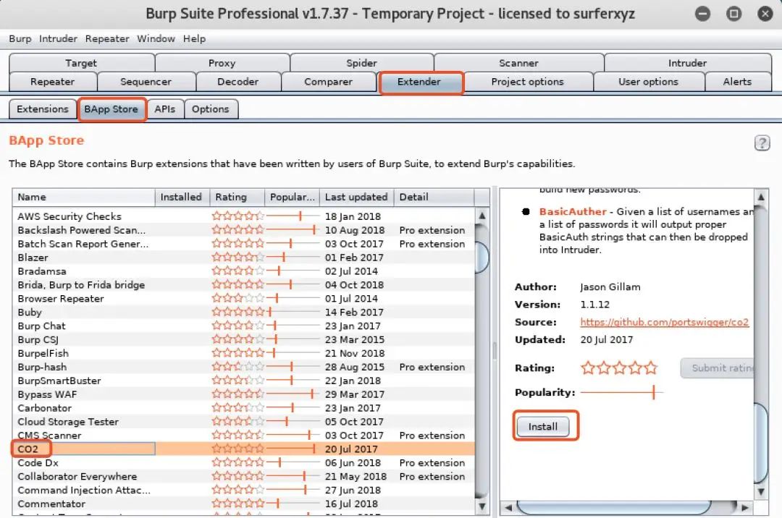
Task: Click scroll down arrow of detail panel
Action: pyautogui.click(x=761, y=492)
